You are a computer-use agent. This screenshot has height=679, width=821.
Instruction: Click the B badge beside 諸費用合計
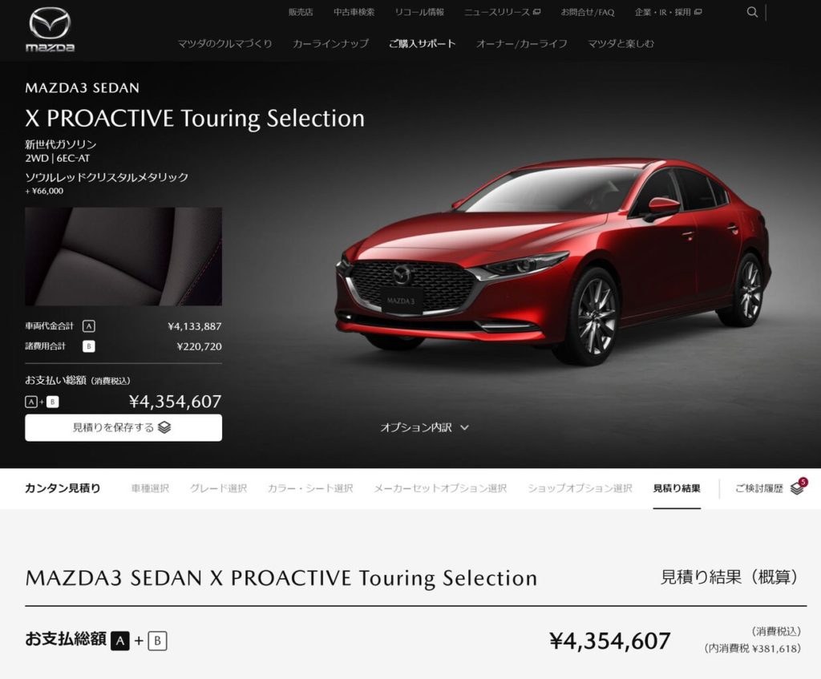[88, 346]
